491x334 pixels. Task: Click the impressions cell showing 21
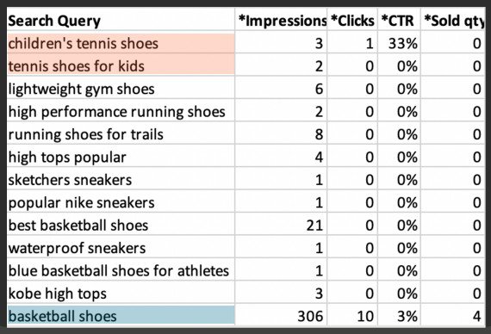point(281,225)
